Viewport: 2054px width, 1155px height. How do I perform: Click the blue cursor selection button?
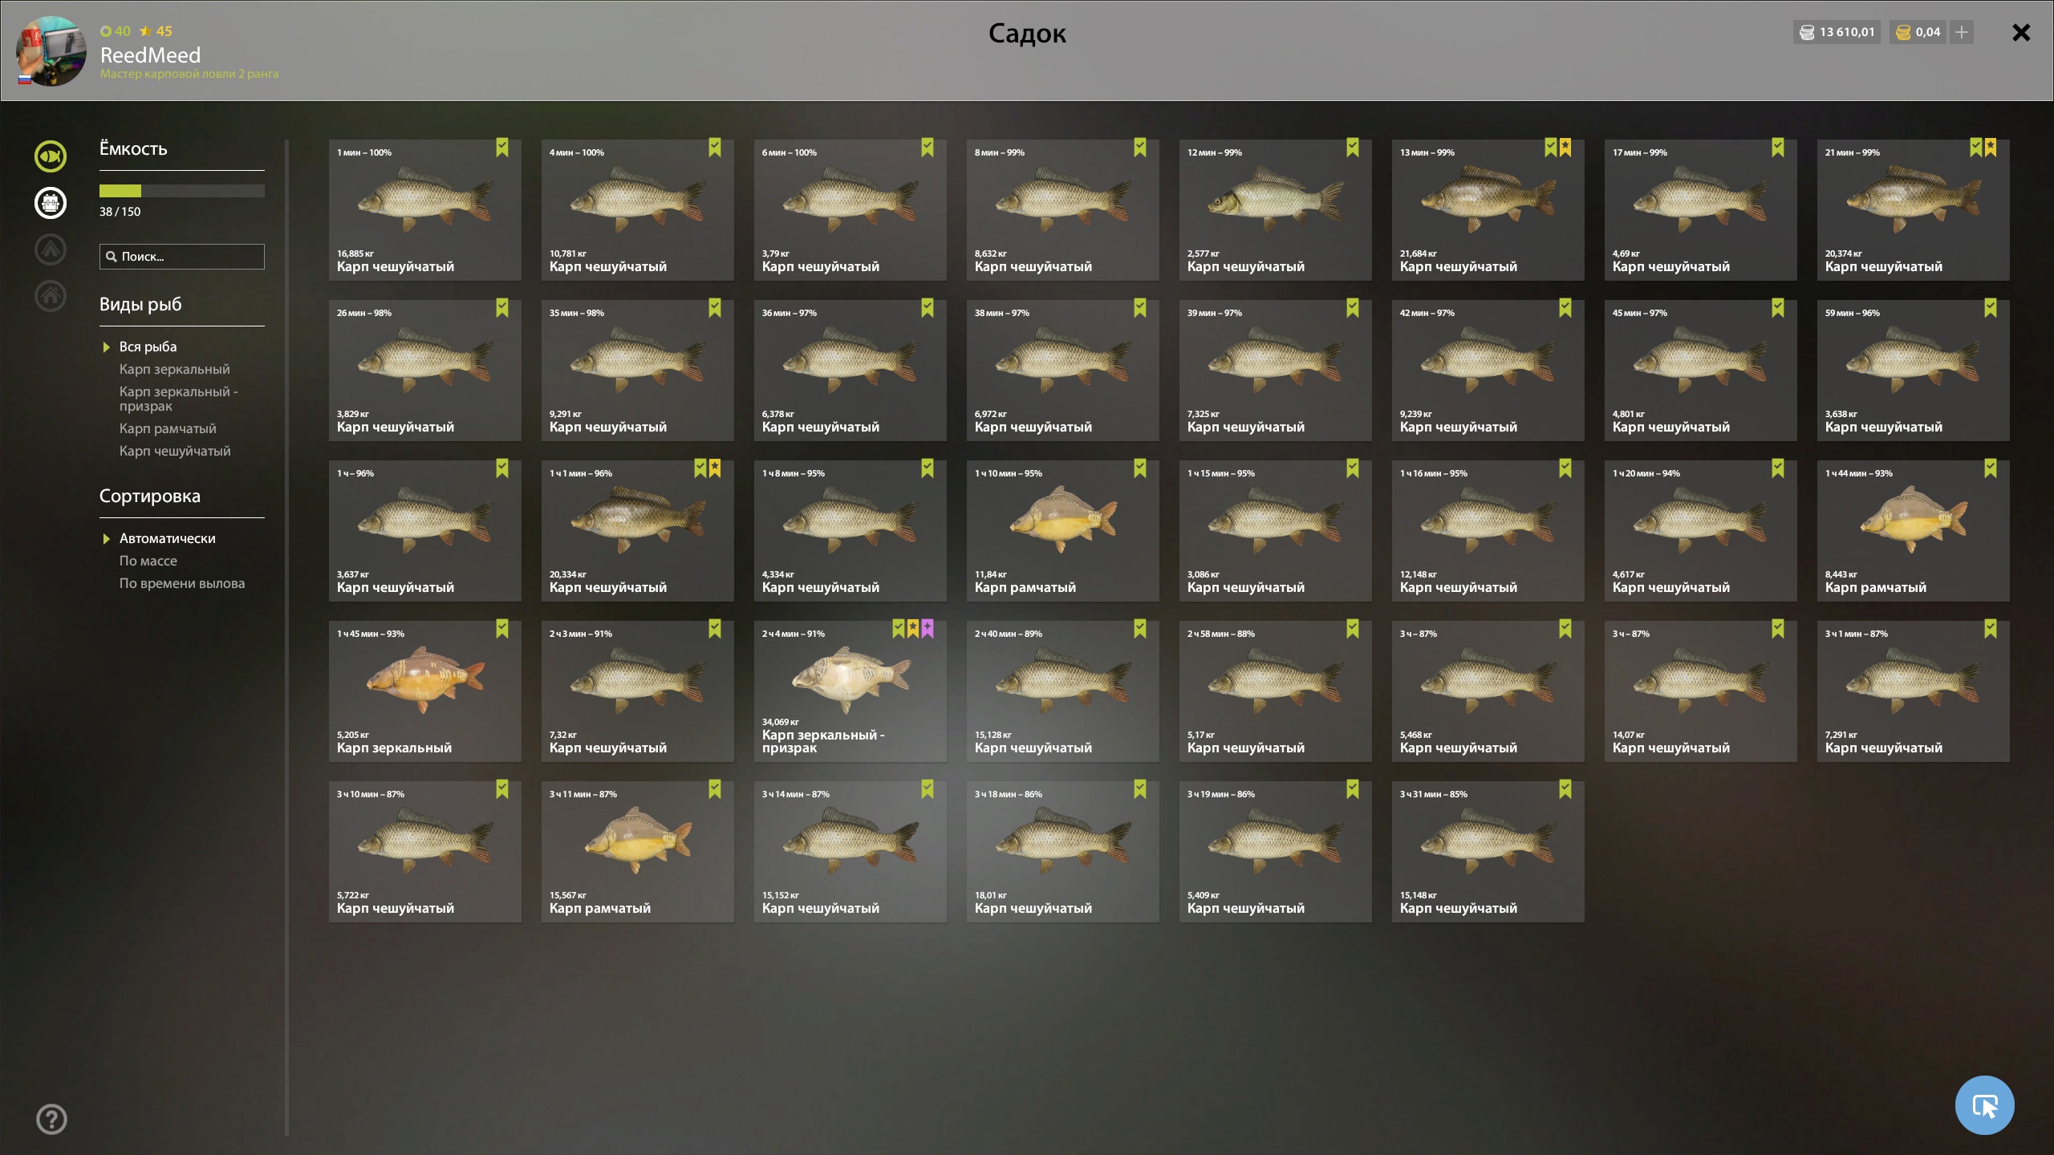(1984, 1105)
